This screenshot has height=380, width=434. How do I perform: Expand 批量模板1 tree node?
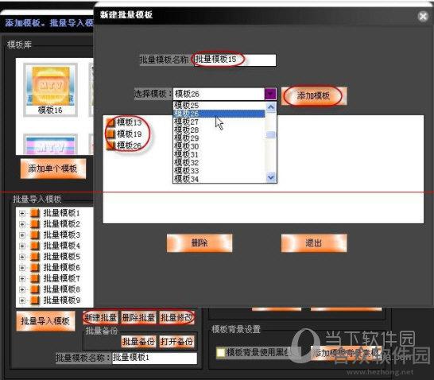(22, 213)
